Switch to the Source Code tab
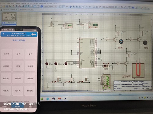 [x=26, y=10]
